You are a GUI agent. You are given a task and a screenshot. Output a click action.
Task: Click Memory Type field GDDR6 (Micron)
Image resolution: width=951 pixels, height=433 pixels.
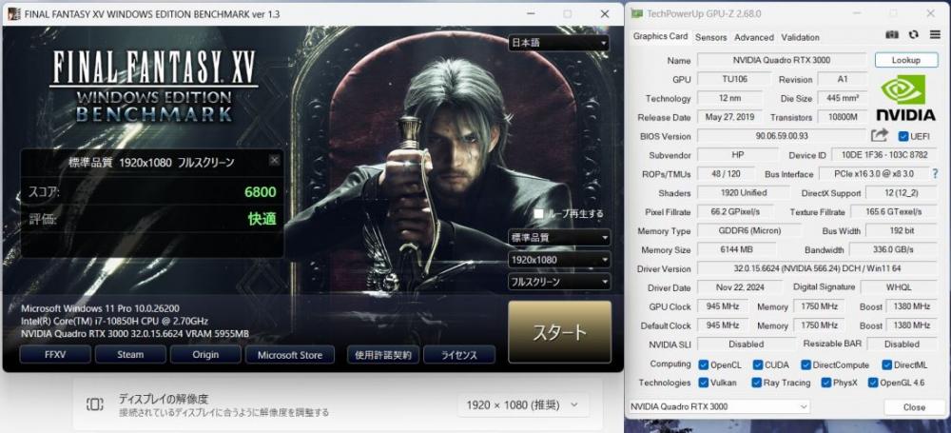[749, 230]
